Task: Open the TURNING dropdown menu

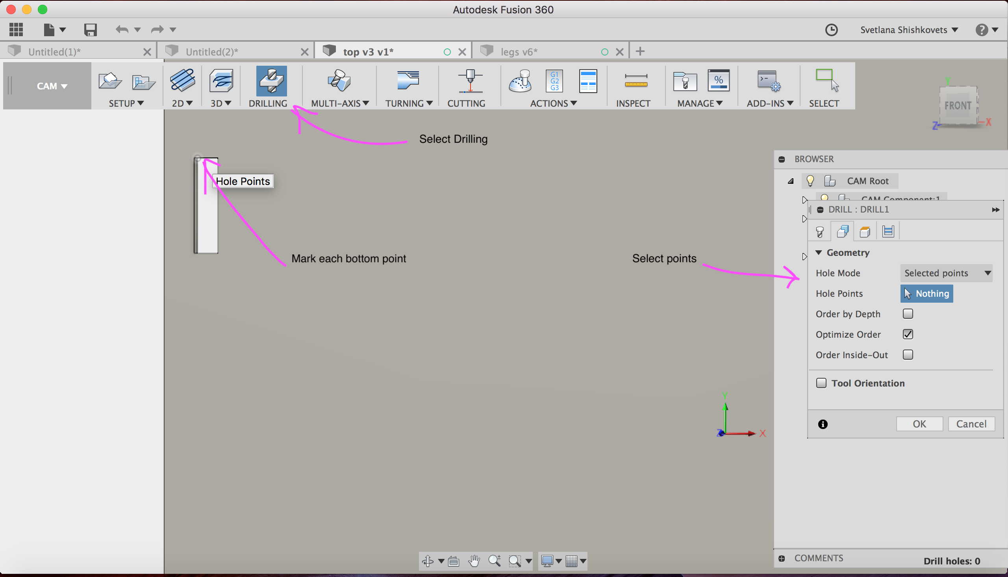Action: (x=408, y=104)
